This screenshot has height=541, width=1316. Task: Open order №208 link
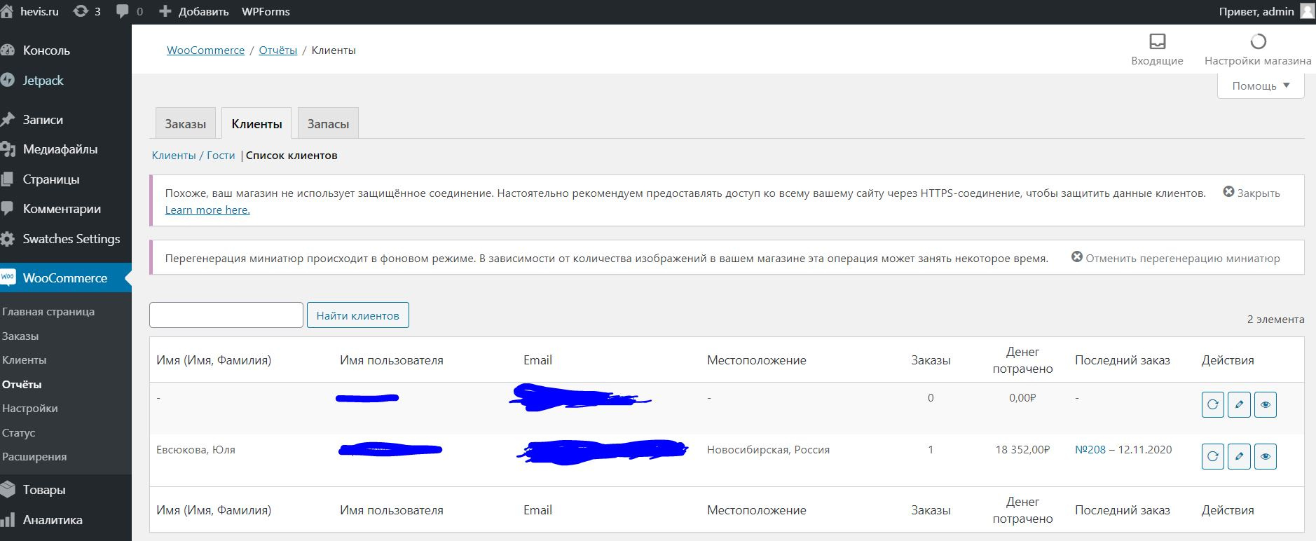[x=1090, y=450]
